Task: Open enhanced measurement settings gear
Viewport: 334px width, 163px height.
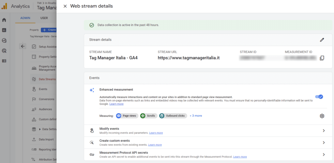Action: click(322, 116)
